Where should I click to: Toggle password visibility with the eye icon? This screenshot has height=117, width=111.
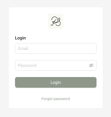pyautogui.click(x=91, y=65)
